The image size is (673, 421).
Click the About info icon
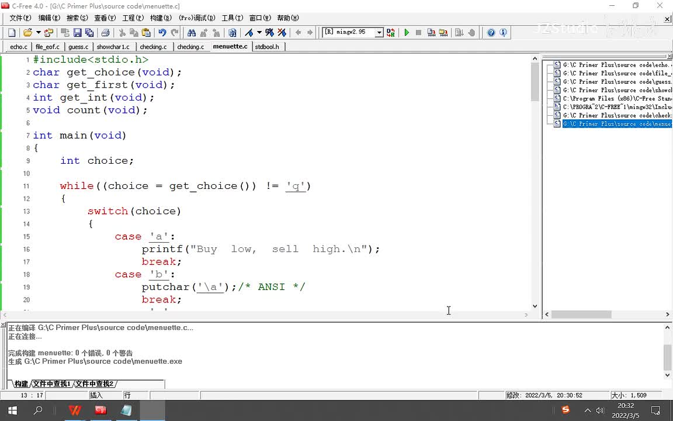[503, 33]
